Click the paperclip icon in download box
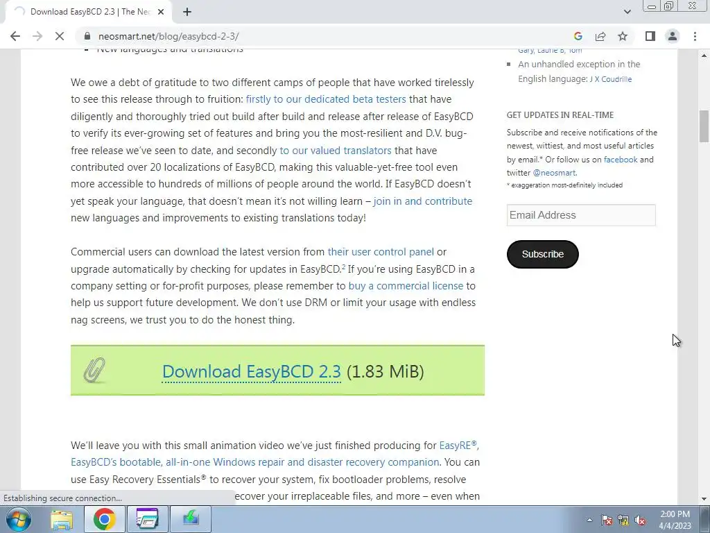Image resolution: width=710 pixels, height=533 pixels. 94,371
